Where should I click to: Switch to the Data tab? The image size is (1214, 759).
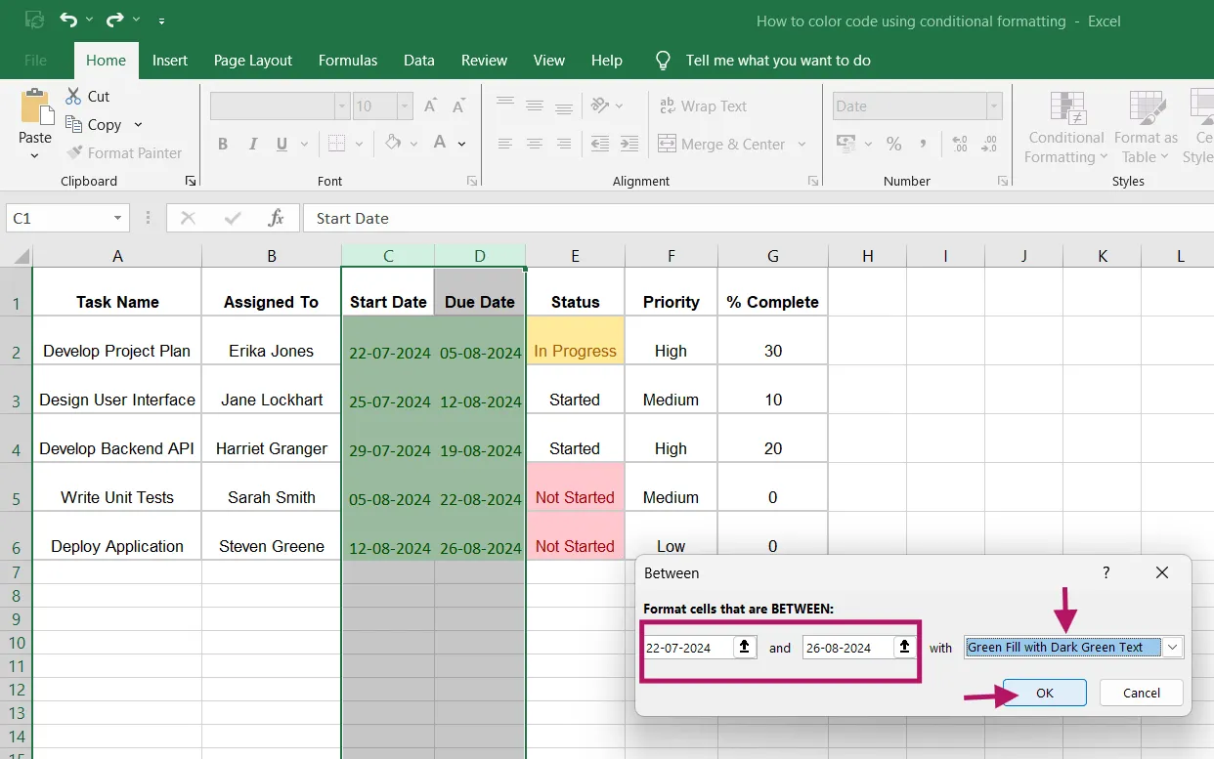click(419, 60)
